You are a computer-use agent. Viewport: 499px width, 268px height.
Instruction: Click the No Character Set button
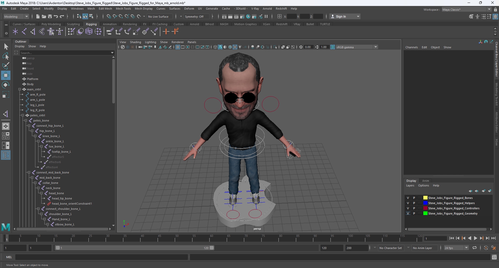[390, 248]
